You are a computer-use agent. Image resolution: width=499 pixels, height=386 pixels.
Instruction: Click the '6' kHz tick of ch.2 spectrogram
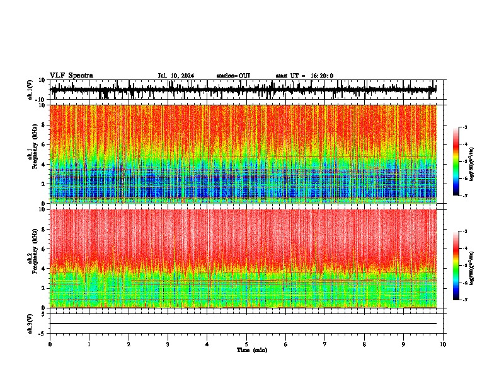coord(43,249)
